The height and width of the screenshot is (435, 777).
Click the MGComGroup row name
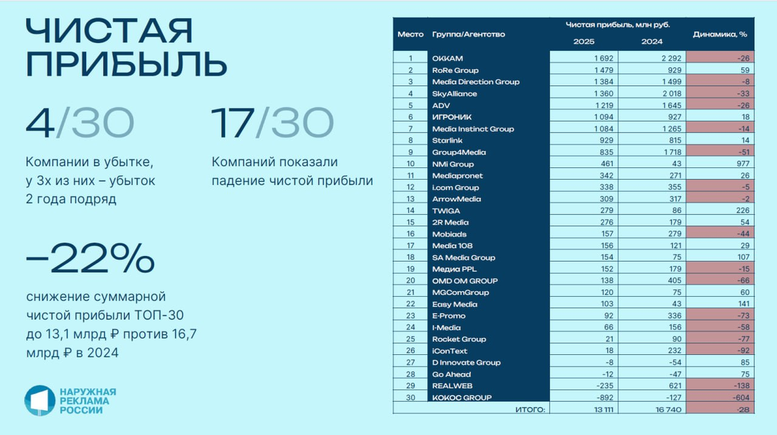point(460,292)
